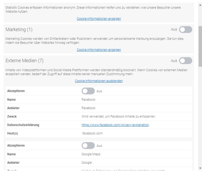Enable the Facebook Akzeptieren toggle
This screenshot has height=174, width=202.
(88, 91)
